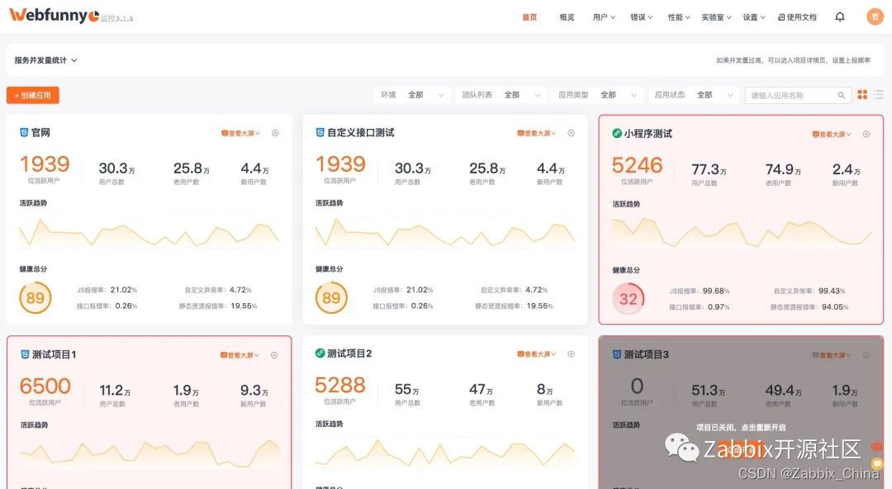Click the 小程序测试 mini-program icon
Screen dimensions: 892x489
[x=617, y=134]
